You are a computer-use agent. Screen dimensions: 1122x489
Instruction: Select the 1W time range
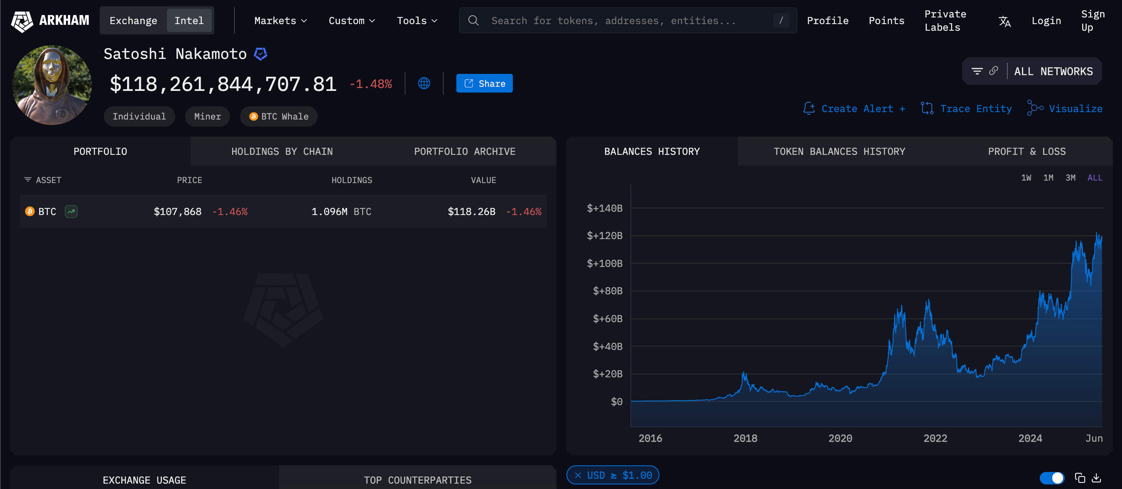(x=1026, y=178)
